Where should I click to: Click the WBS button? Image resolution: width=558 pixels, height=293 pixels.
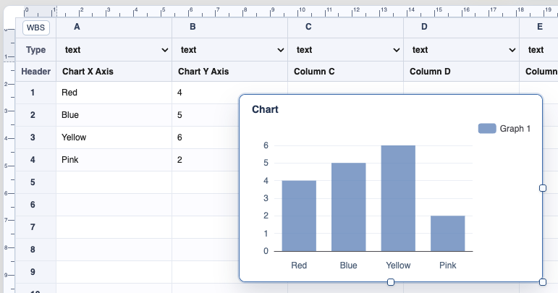(36, 27)
